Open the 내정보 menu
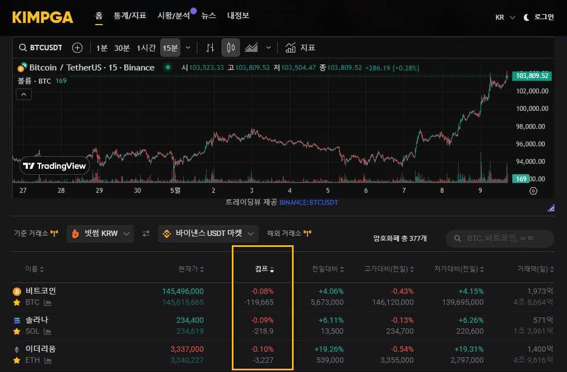The height and width of the screenshot is (372, 567). coord(238,15)
